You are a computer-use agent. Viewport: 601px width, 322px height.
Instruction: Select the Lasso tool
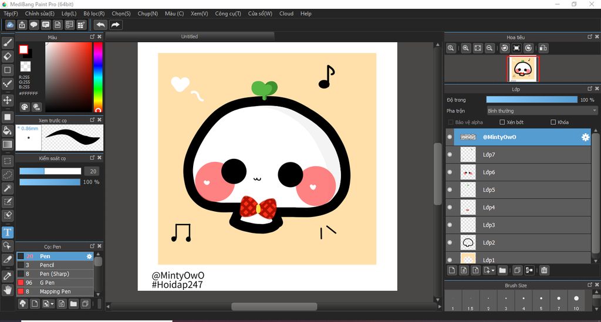[x=8, y=175]
